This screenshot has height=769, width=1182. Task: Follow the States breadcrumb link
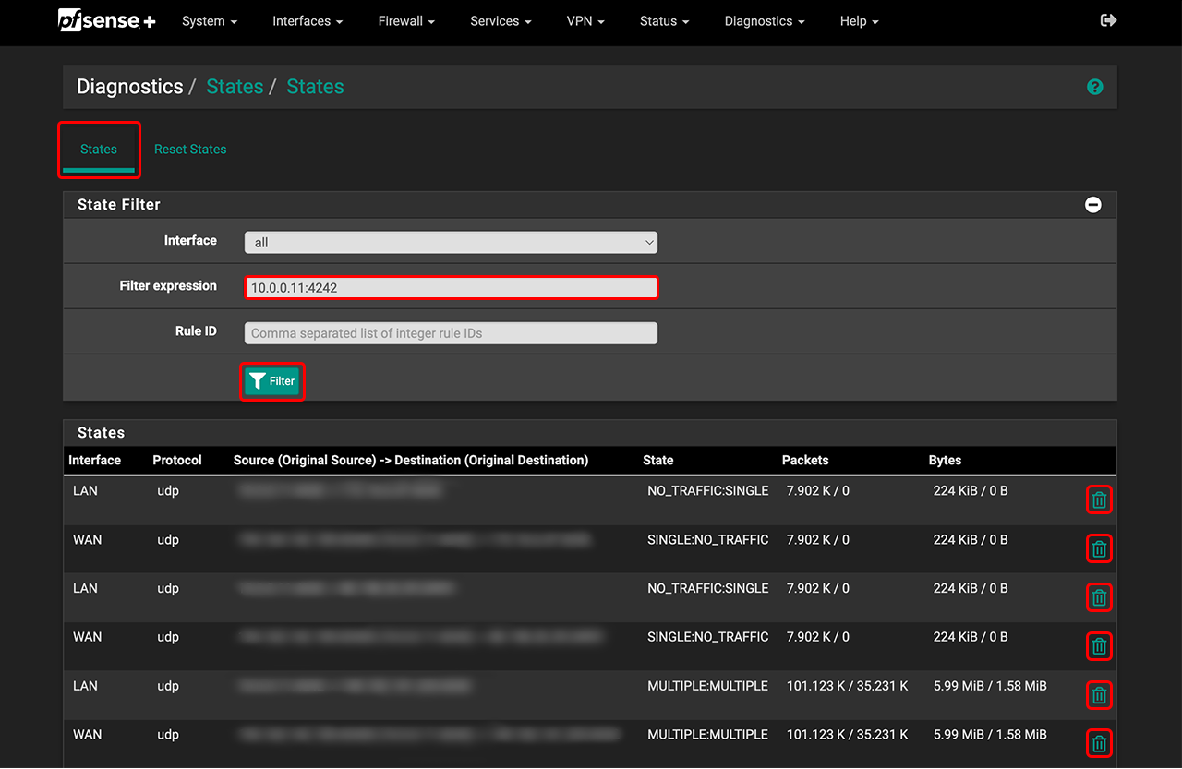[x=235, y=86]
